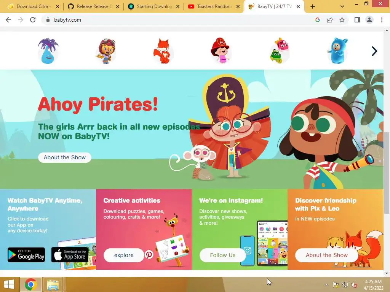Click the muted volume tray icon
Screen dimensions: 390x292
point(354,285)
